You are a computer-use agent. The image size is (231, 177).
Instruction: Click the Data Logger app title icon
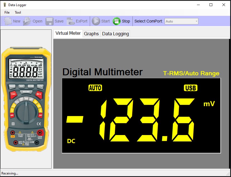coord(4,5)
